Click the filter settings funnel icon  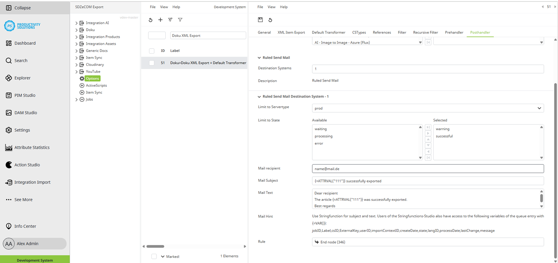click(170, 20)
